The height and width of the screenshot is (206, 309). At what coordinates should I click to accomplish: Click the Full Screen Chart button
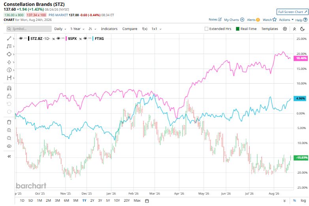click(292, 12)
